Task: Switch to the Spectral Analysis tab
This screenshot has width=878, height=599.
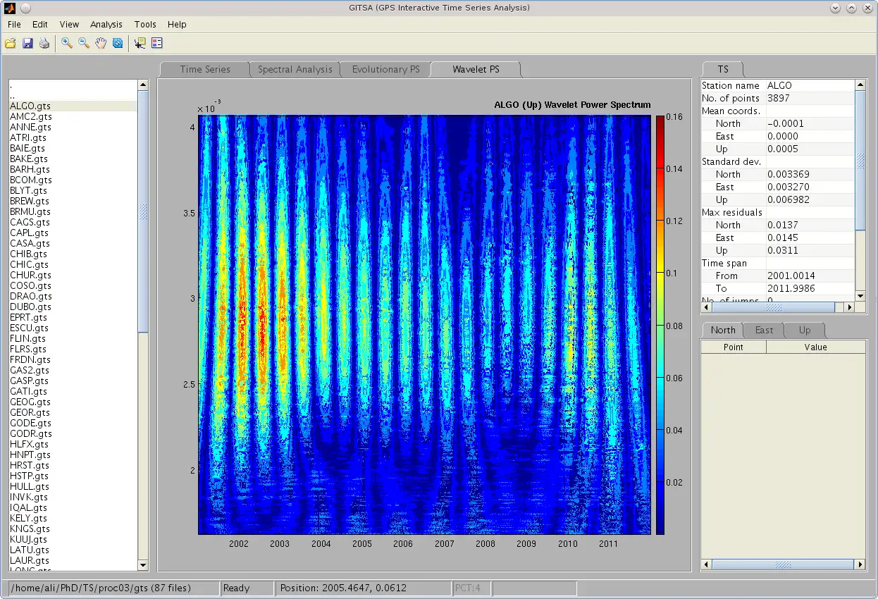Action: tap(295, 69)
